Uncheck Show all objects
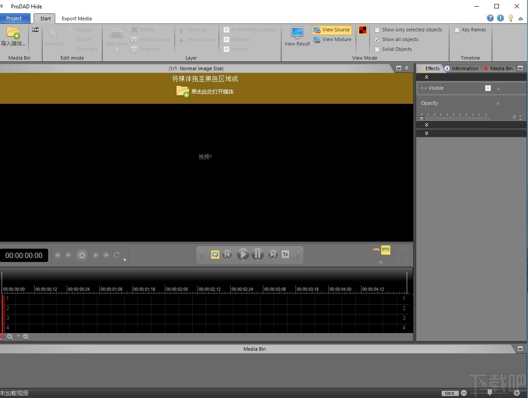Viewport: 528px width, 398px height. [377, 39]
